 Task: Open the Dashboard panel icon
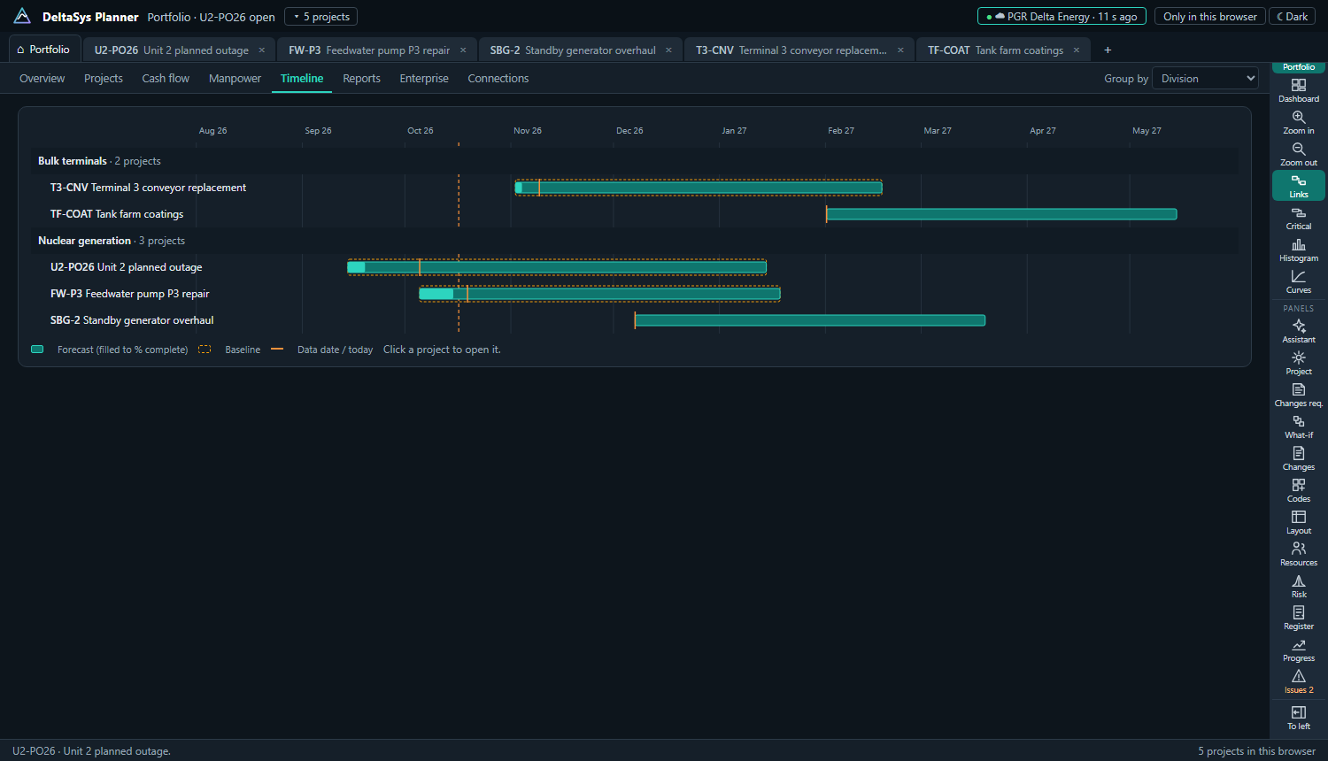[1299, 90]
